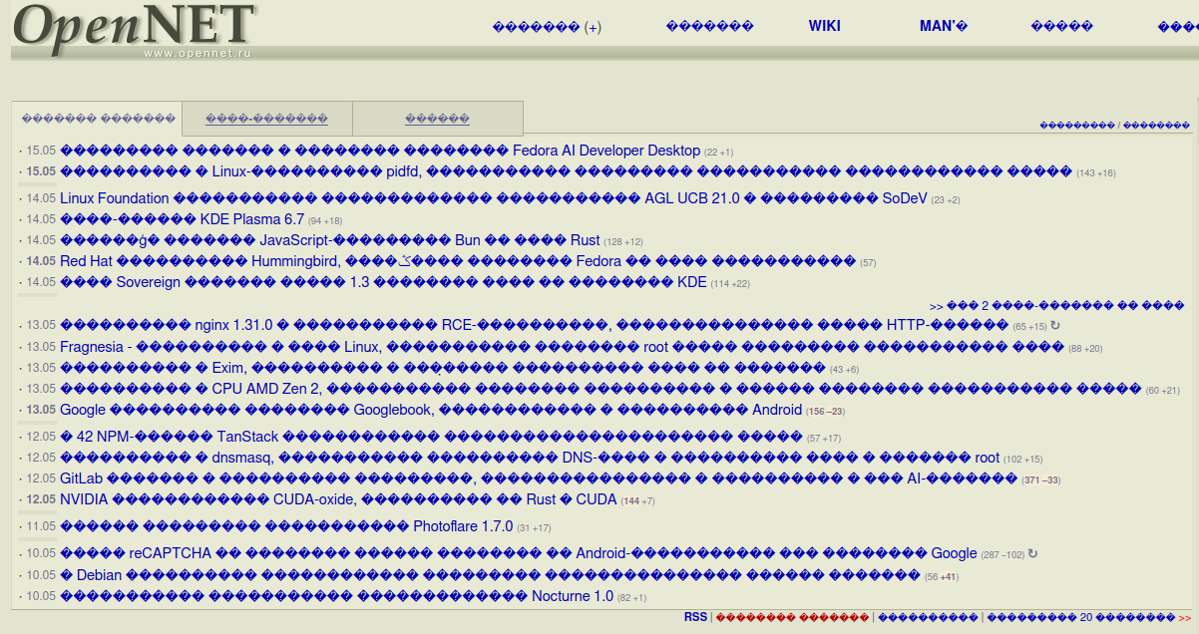Click the refresh icon beside nginx 1.31.0 headline
Viewport: 1199px width, 634px height.
tap(1055, 326)
